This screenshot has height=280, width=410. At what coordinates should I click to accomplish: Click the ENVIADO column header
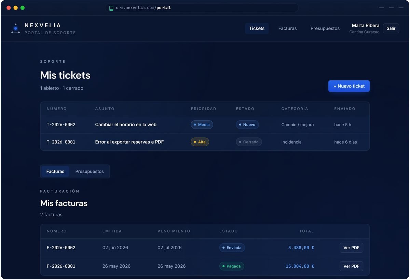[345, 109]
